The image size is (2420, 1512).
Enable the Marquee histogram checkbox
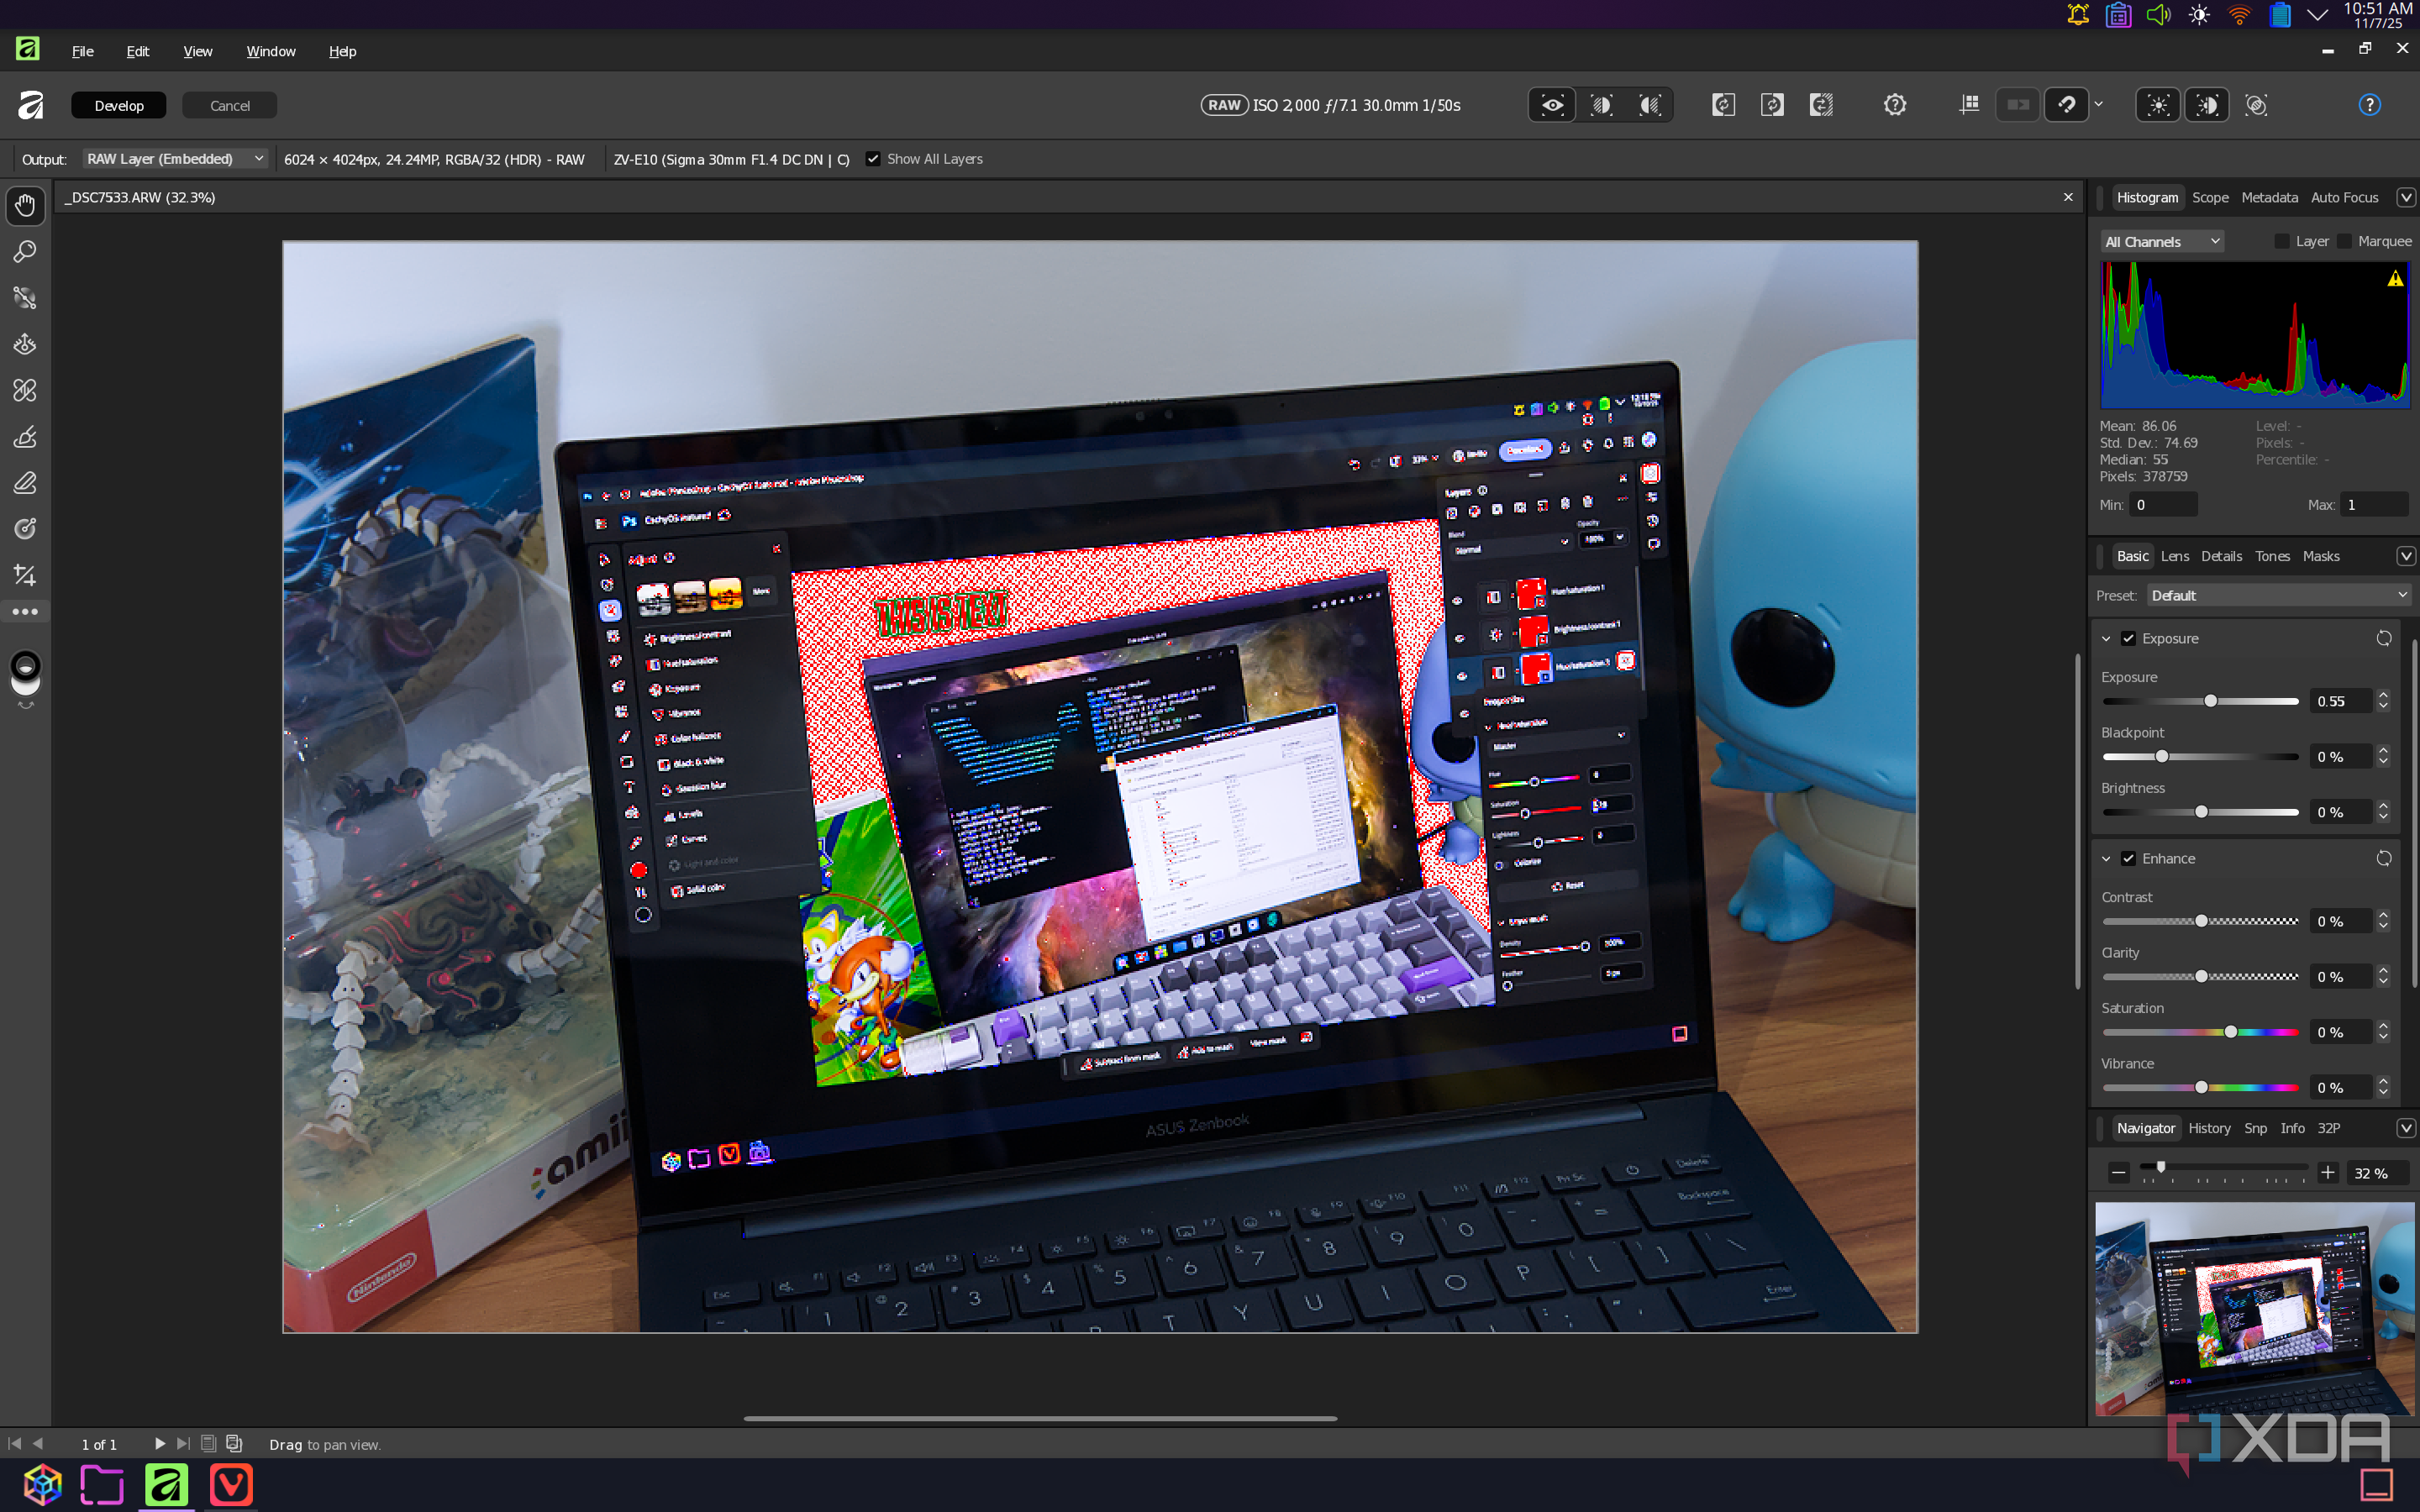tap(2345, 241)
